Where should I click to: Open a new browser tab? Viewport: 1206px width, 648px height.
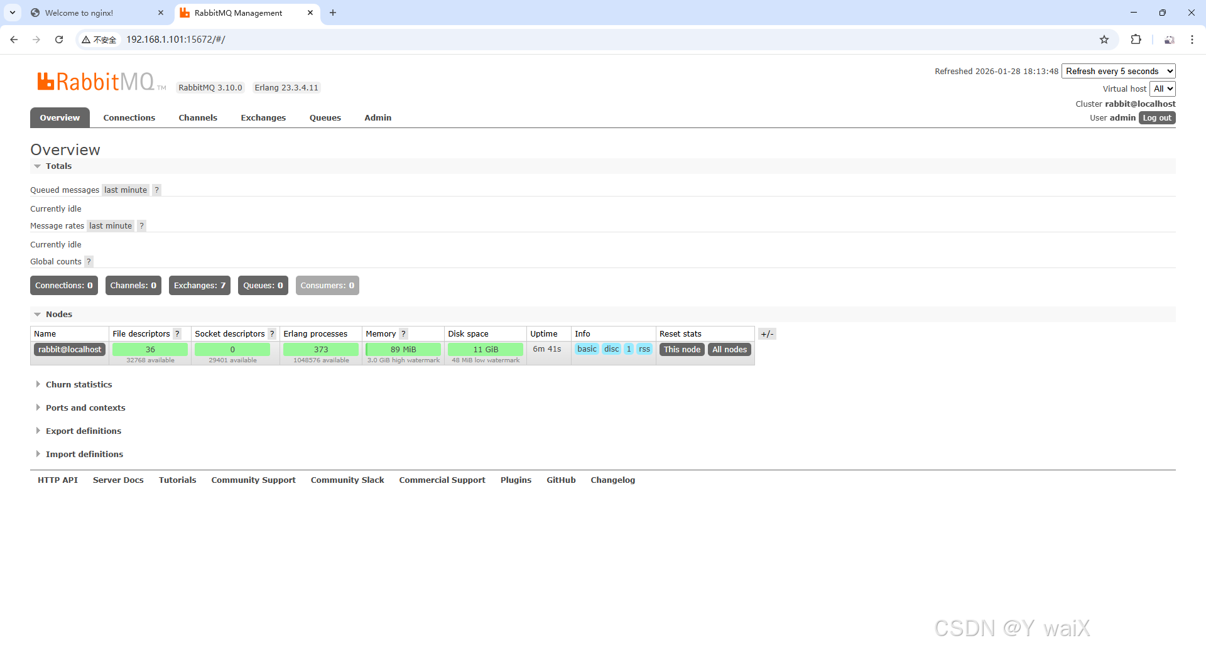333,13
